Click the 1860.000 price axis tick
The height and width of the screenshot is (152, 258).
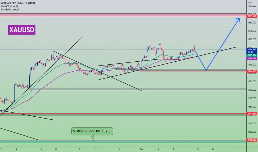[x=252, y=22]
